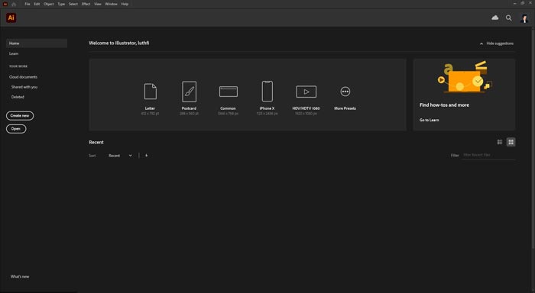Open Cloud documents
The height and width of the screenshot is (293, 535).
(23, 77)
